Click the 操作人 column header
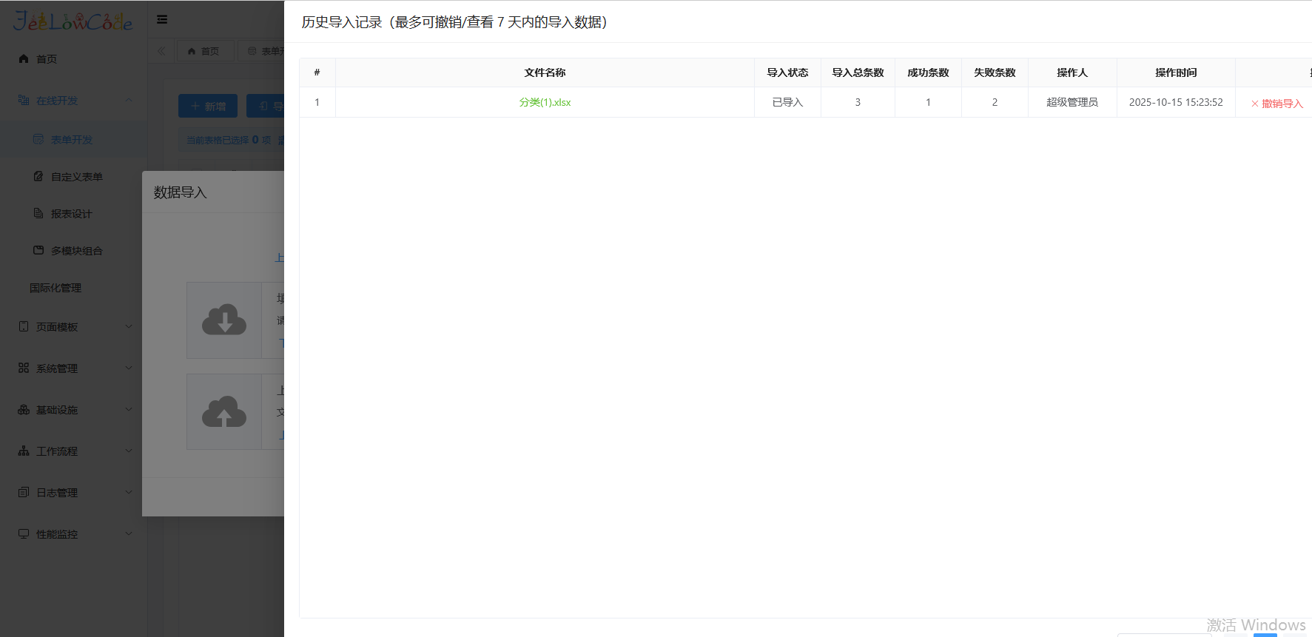The image size is (1312, 637). point(1072,73)
